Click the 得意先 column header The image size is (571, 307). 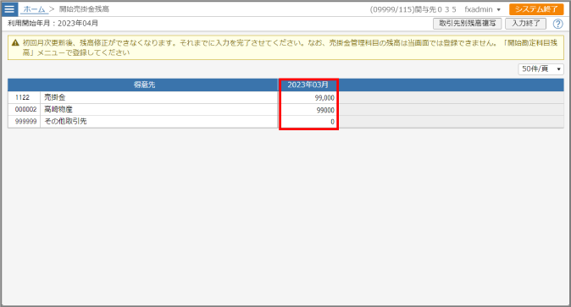tap(144, 85)
